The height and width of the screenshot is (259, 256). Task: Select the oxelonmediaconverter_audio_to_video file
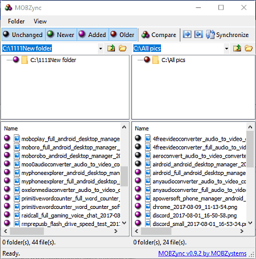pos(71,190)
